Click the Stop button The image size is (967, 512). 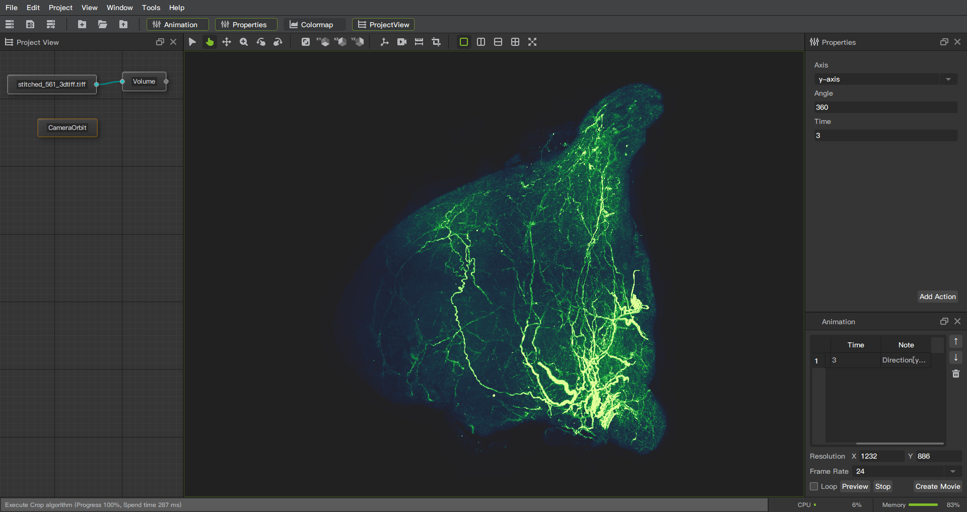[883, 486]
